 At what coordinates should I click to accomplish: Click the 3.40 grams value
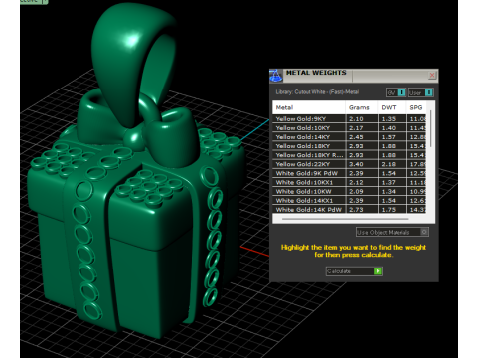pyautogui.click(x=356, y=164)
